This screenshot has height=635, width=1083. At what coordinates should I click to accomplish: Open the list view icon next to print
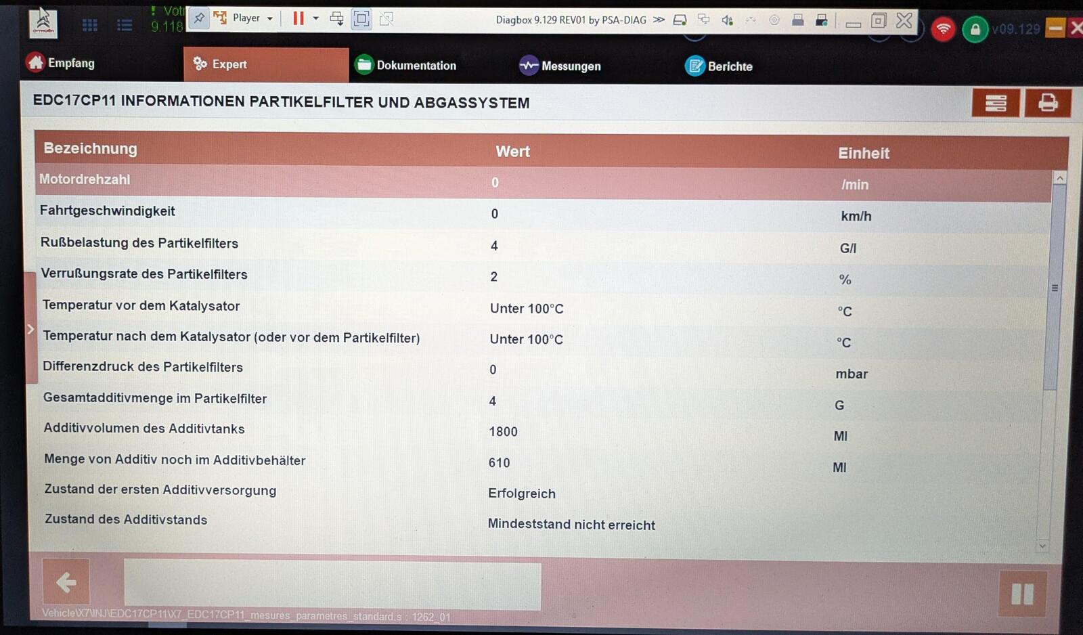pos(995,103)
